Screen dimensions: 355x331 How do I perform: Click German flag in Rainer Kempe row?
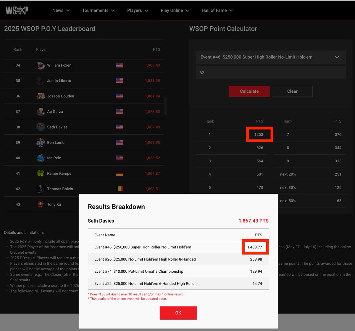tap(120, 173)
